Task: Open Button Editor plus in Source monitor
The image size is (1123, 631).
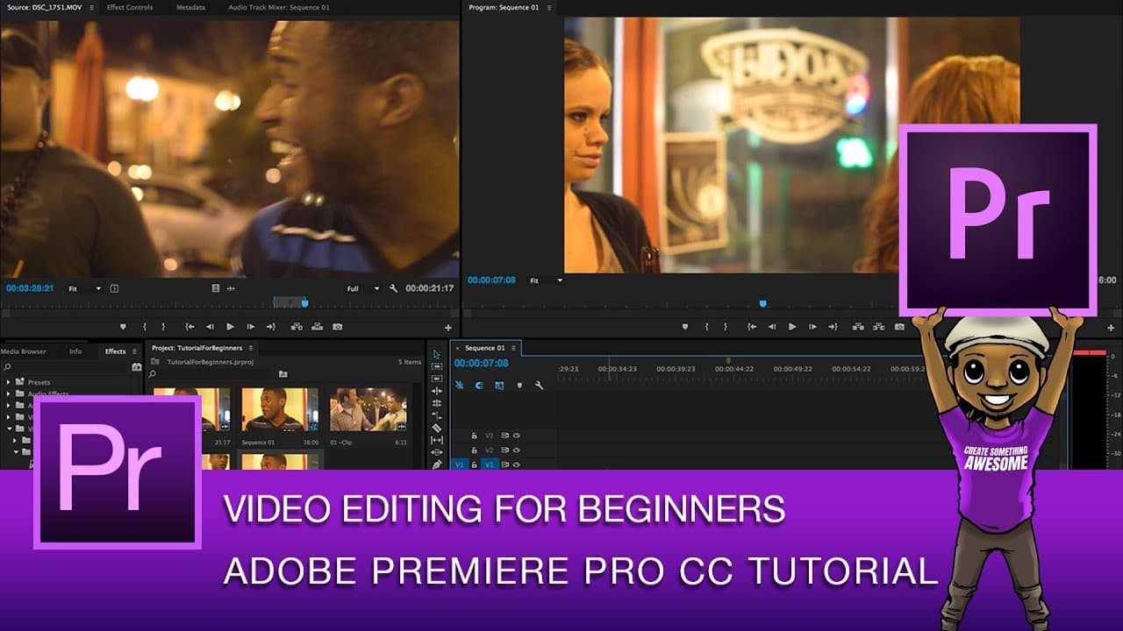Action: 448,327
